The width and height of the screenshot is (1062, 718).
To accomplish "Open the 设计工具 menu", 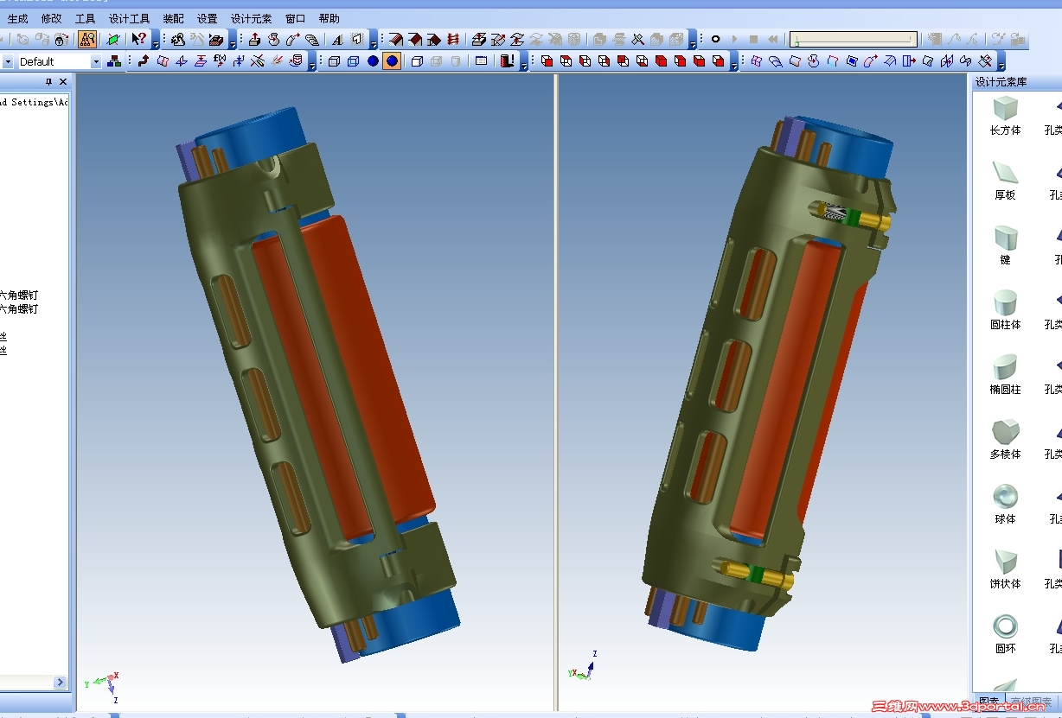I will pos(129,18).
